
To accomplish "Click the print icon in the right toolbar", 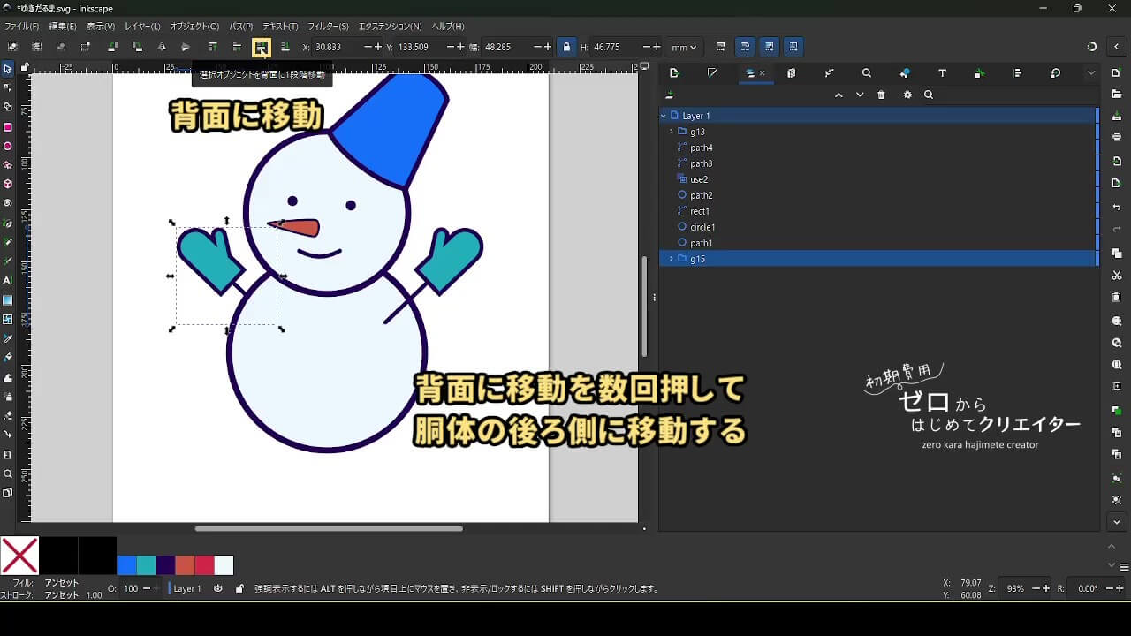I will 1117,137.
